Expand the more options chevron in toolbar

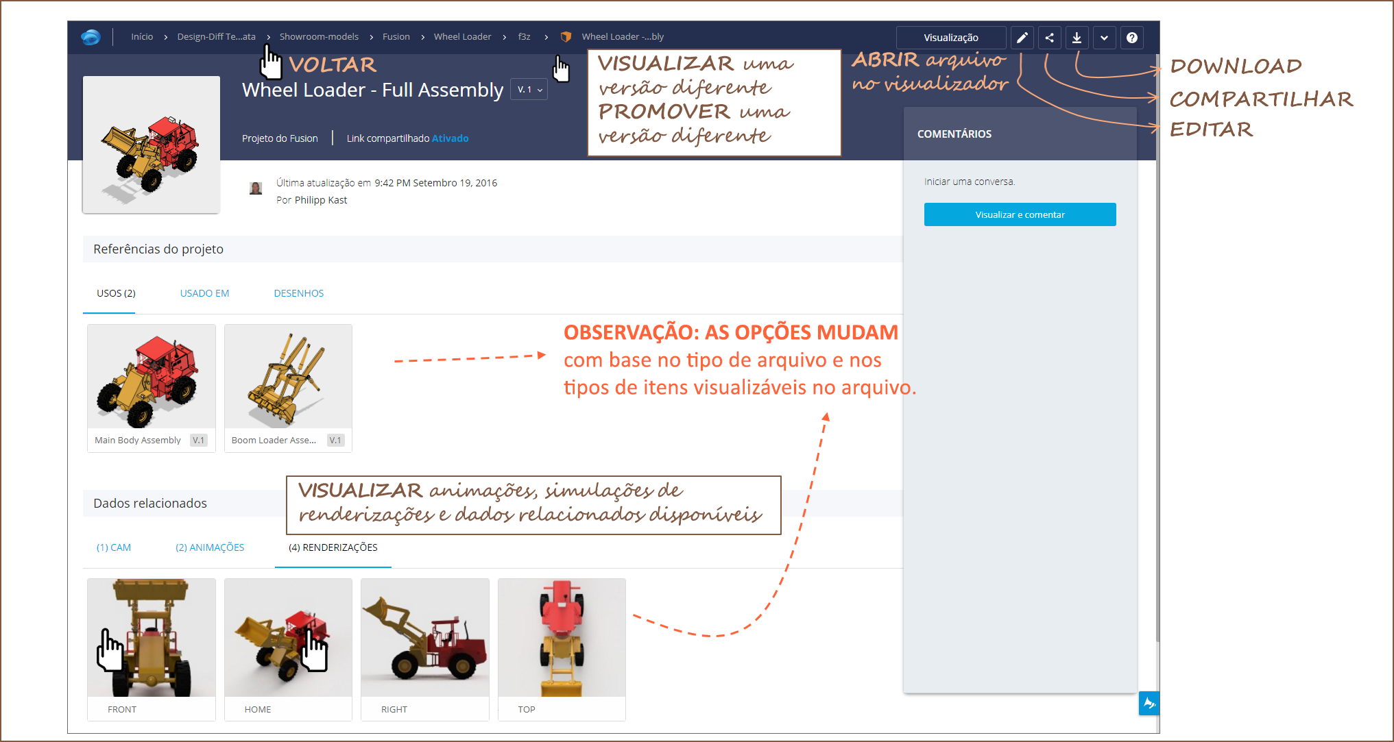[1104, 38]
